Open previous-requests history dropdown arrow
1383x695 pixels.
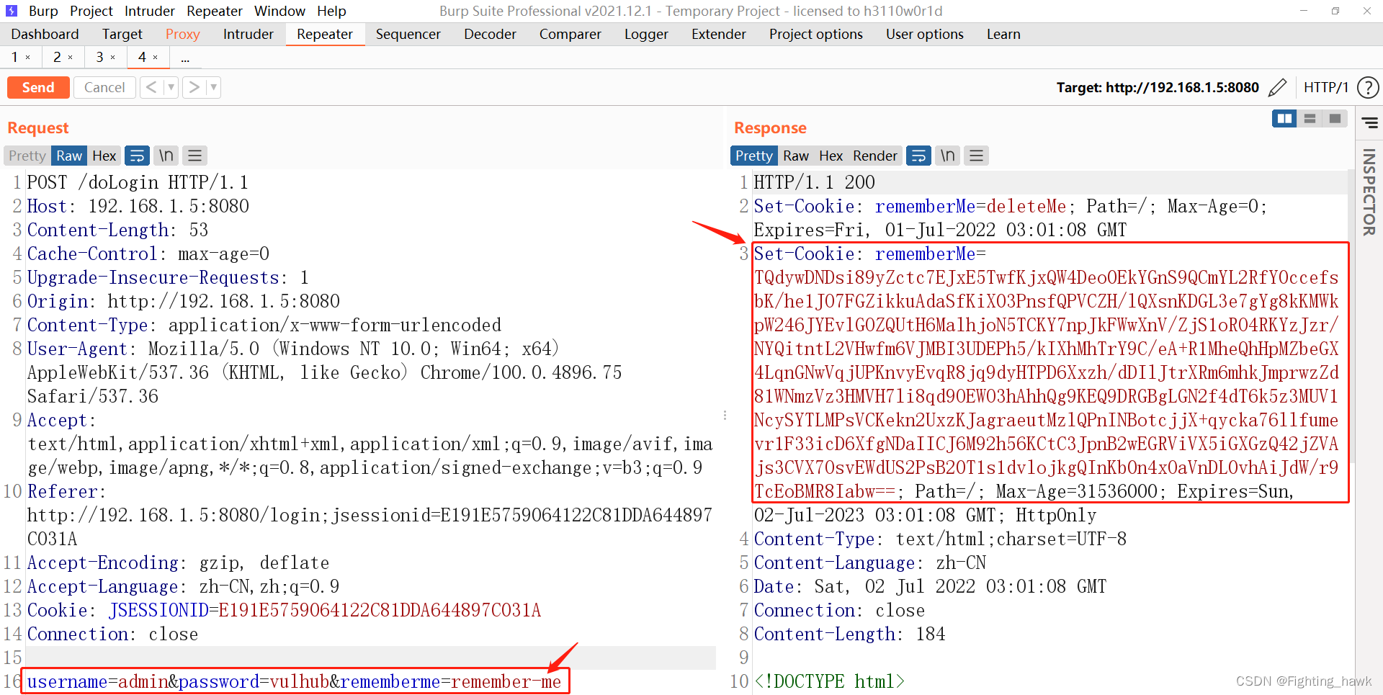(x=171, y=87)
